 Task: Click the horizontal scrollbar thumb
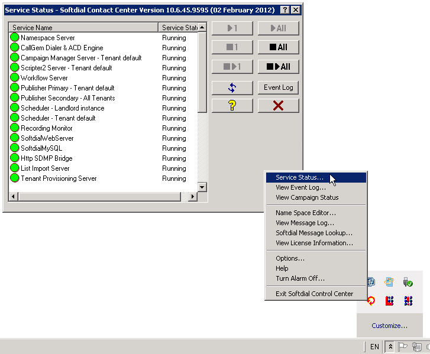click(x=99, y=196)
